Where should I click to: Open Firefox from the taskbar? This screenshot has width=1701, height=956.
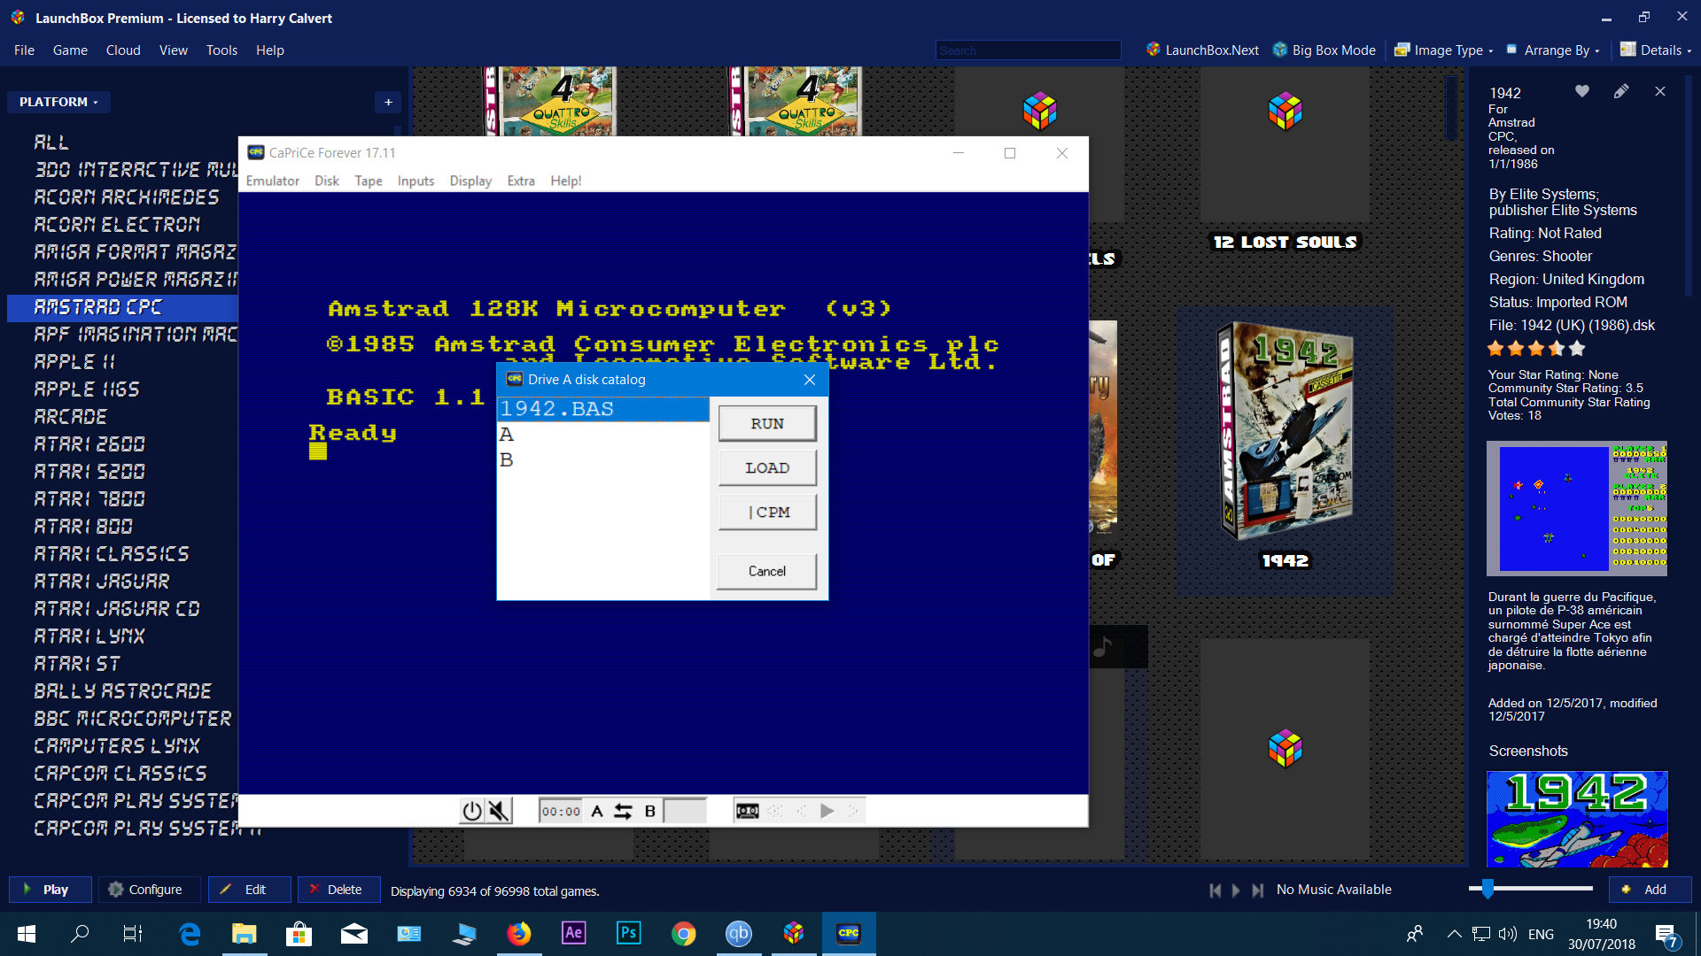(x=519, y=933)
